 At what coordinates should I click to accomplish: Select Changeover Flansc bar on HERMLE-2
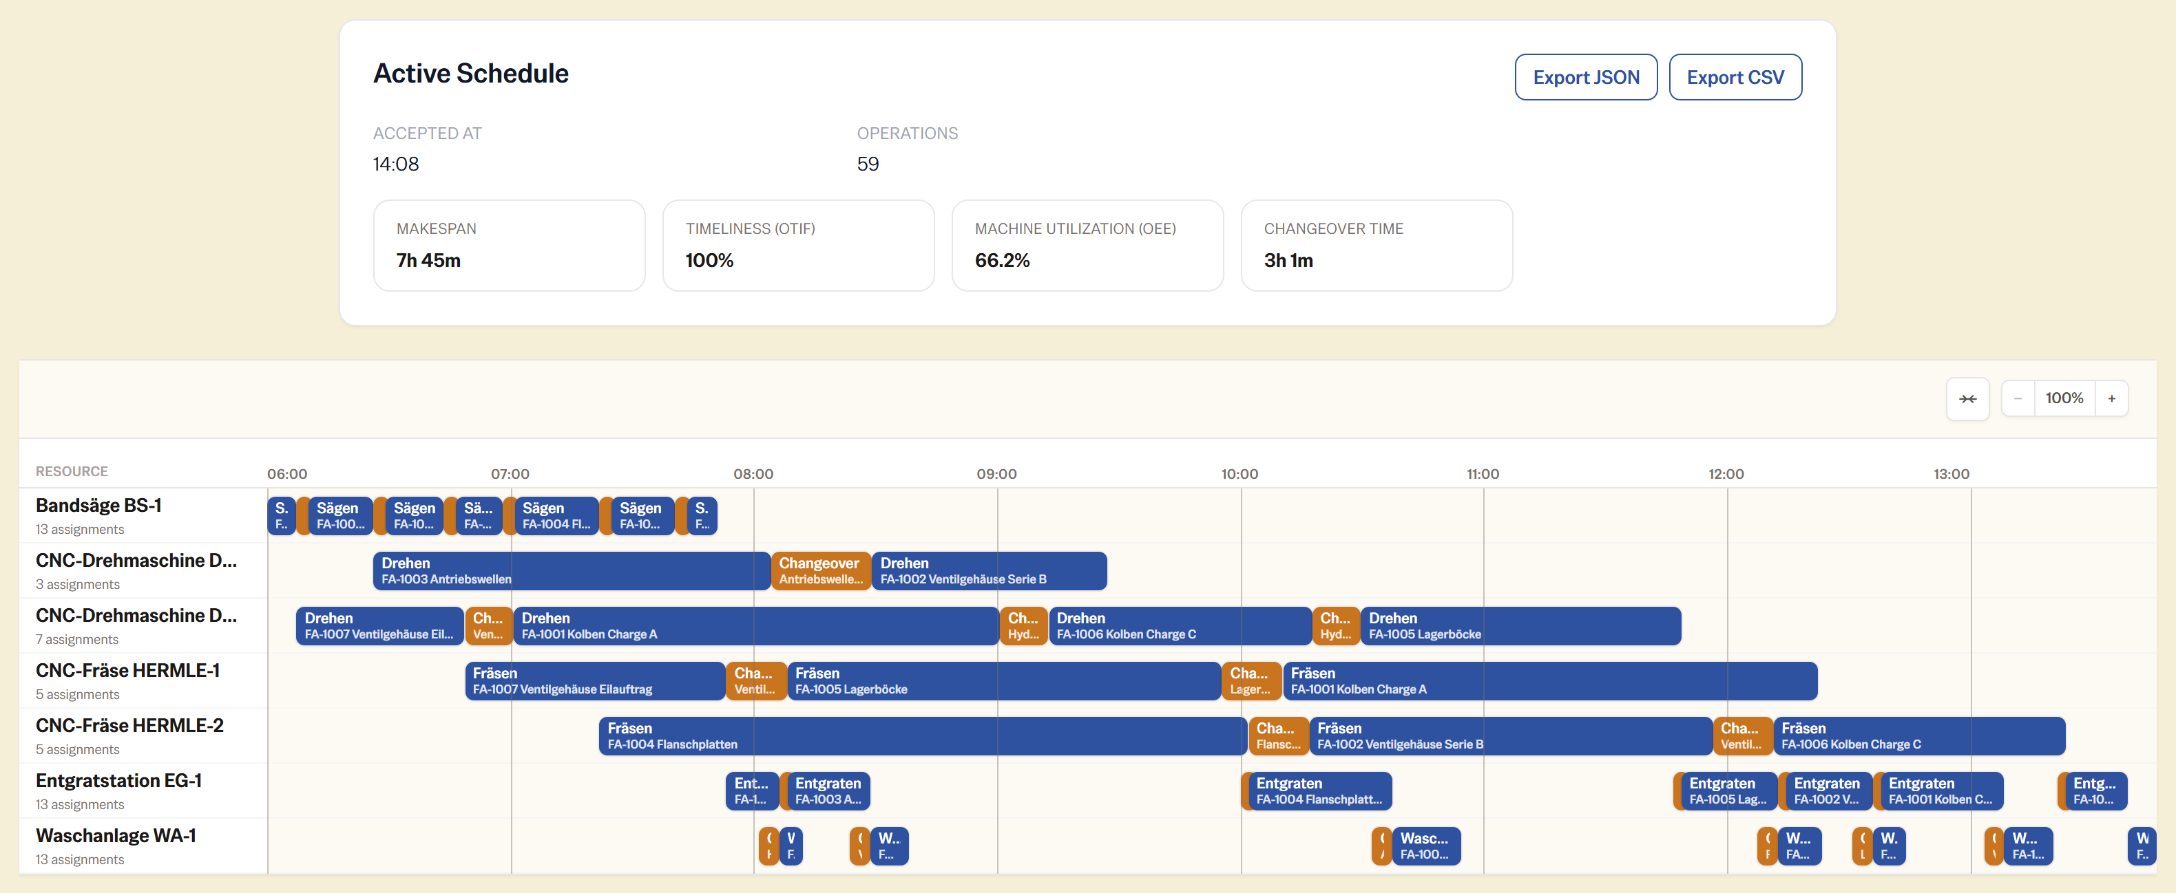[1278, 736]
